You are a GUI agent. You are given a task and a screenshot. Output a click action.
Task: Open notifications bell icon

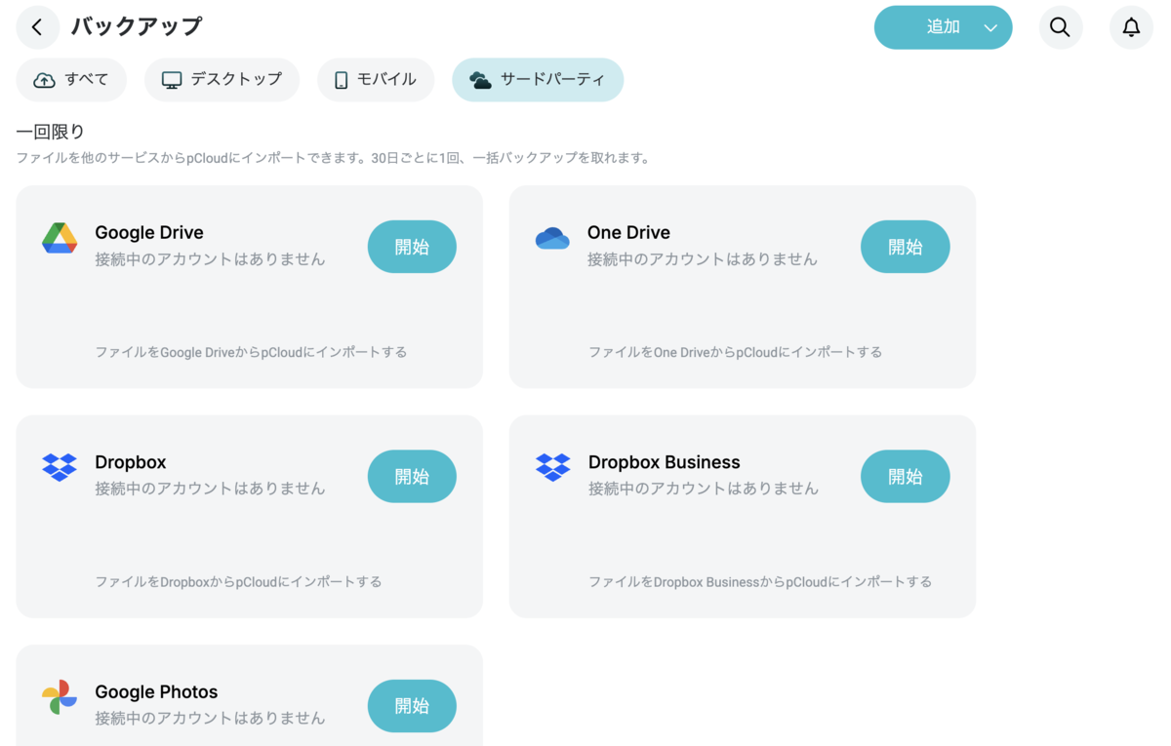(1131, 27)
